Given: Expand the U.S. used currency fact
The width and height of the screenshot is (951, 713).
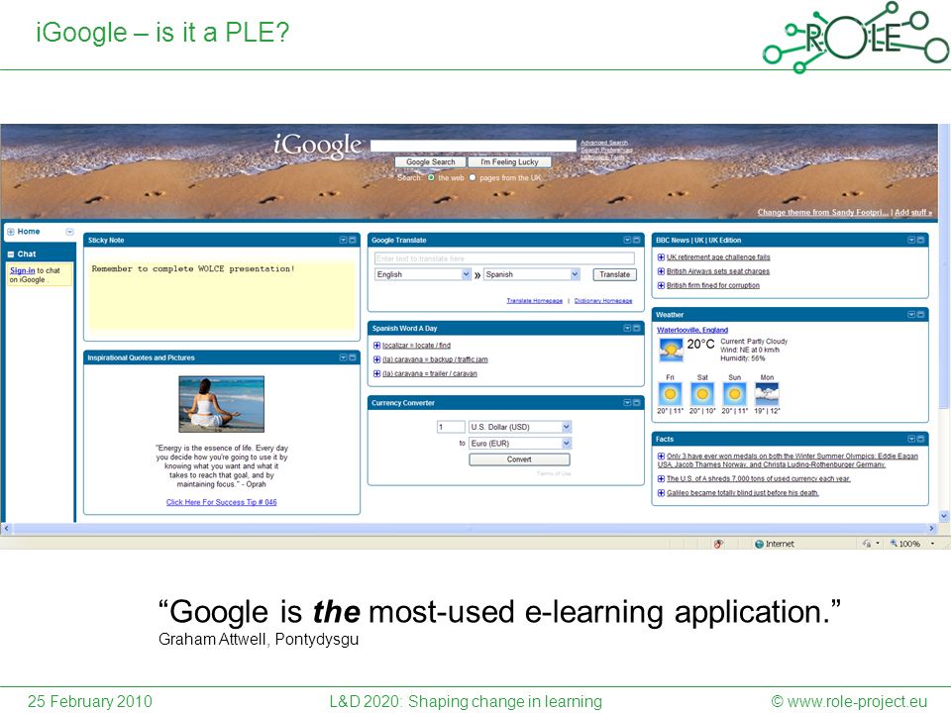Looking at the screenshot, I should pyautogui.click(x=661, y=478).
